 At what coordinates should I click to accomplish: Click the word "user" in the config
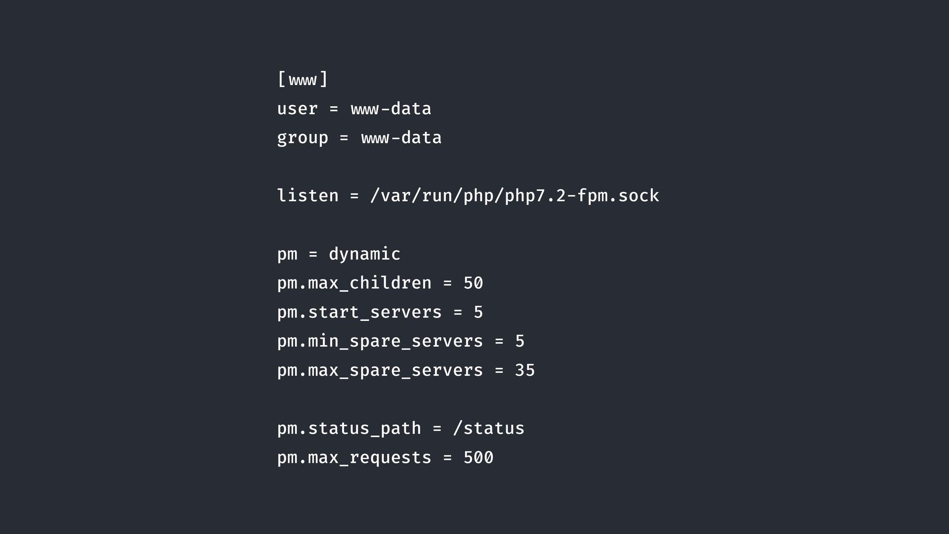click(297, 109)
